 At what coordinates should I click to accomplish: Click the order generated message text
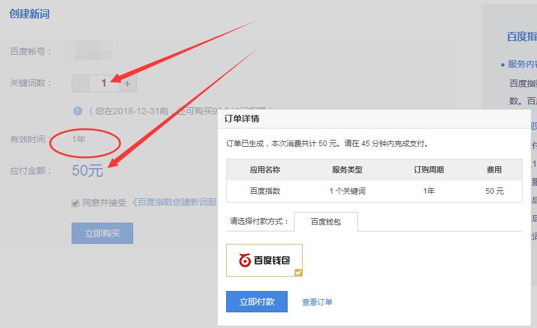pos(327,144)
